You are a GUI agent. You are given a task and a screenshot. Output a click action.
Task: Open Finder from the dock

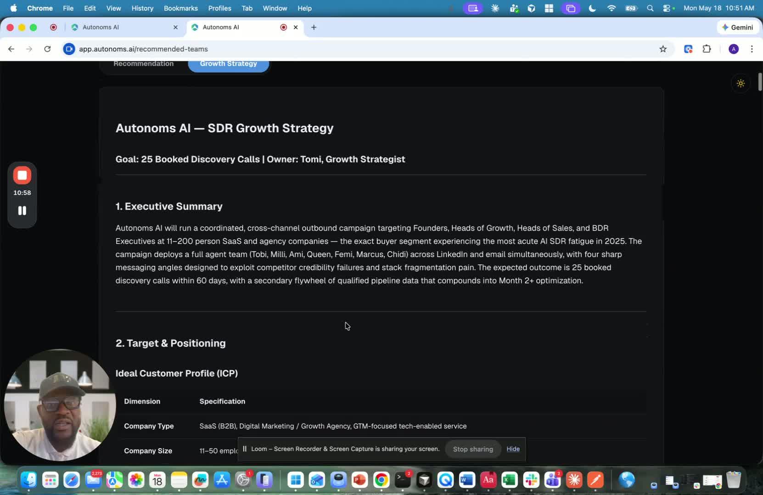coord(28,480)
